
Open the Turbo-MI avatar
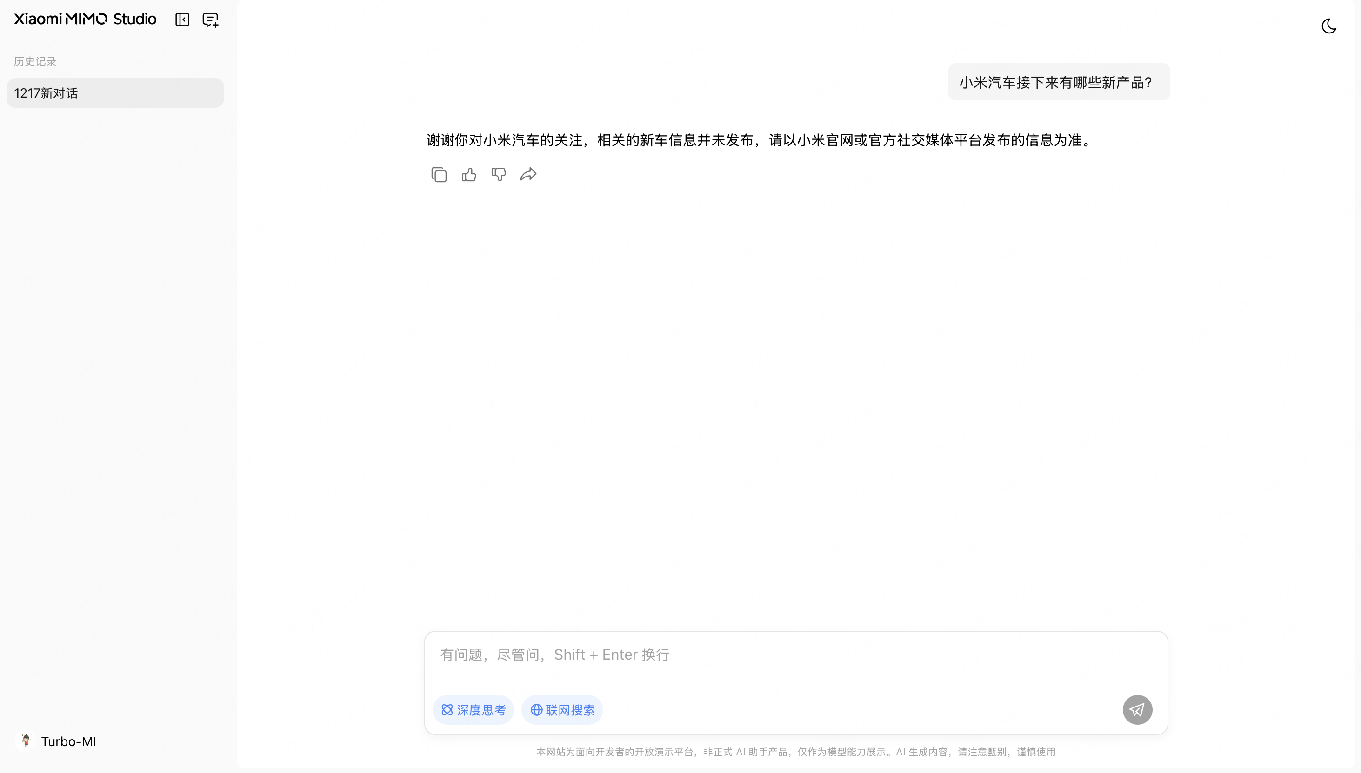(25, 740)
